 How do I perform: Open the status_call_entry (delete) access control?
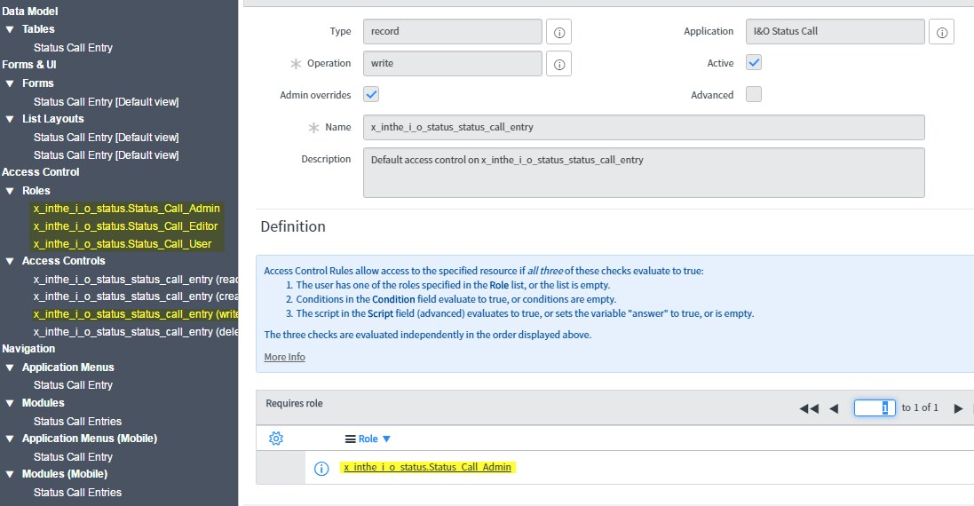click(x=136, y=332)
